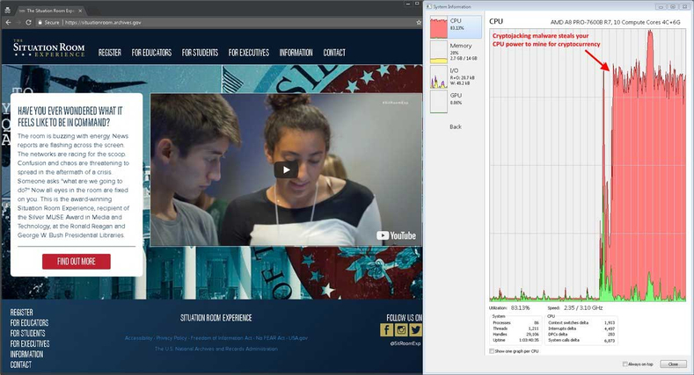This screenshot has width=694, height=375.
Task: Click the Processes count row
Action: click(x=515, y=323)
